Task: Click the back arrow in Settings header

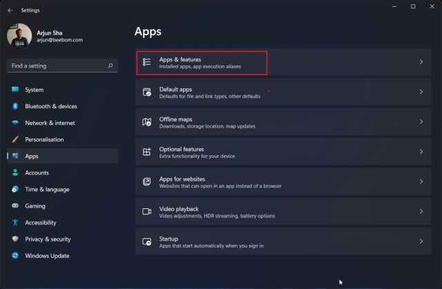Action: (x=10, y=10)
